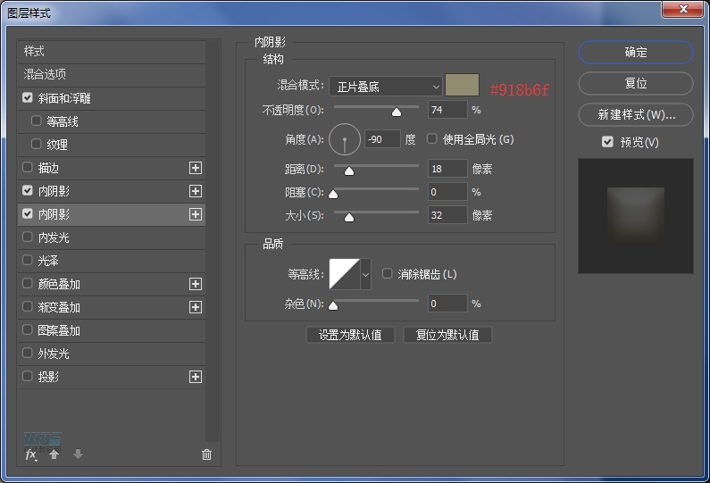This screenshot has height=483, width=710.
Task: Uncheck the highlighted 内阴影 checkbox
Action: click(x=27, y=213)
